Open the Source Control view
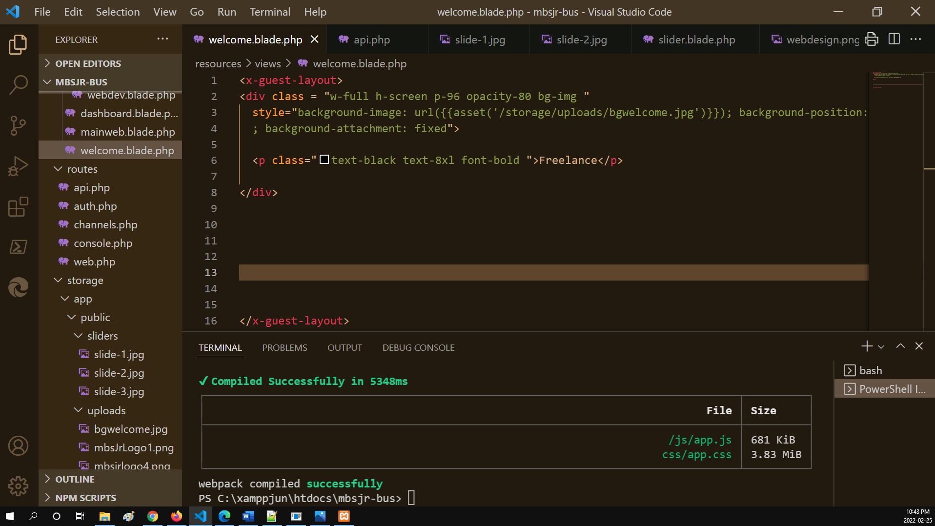 (18, 125)
